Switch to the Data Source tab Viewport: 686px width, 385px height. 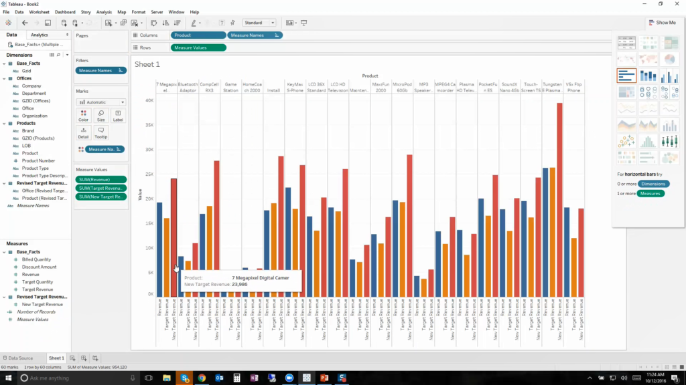(18, 358)
